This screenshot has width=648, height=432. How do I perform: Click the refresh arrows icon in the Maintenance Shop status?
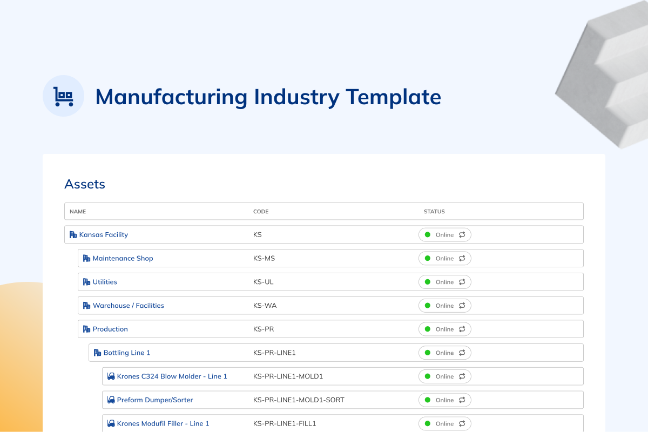click(462, 258)
